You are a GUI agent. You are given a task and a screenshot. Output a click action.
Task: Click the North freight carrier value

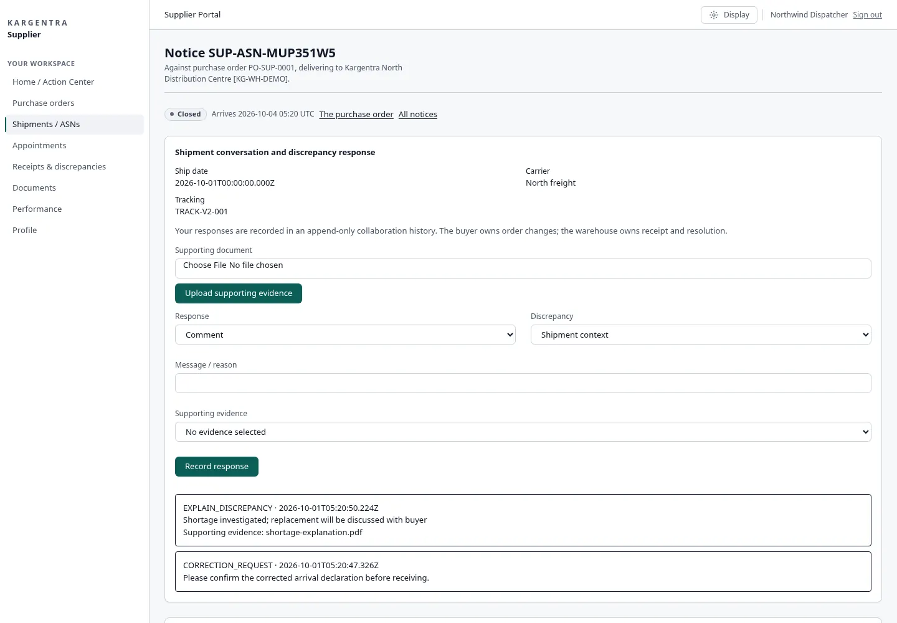click(x=551, y=183)
